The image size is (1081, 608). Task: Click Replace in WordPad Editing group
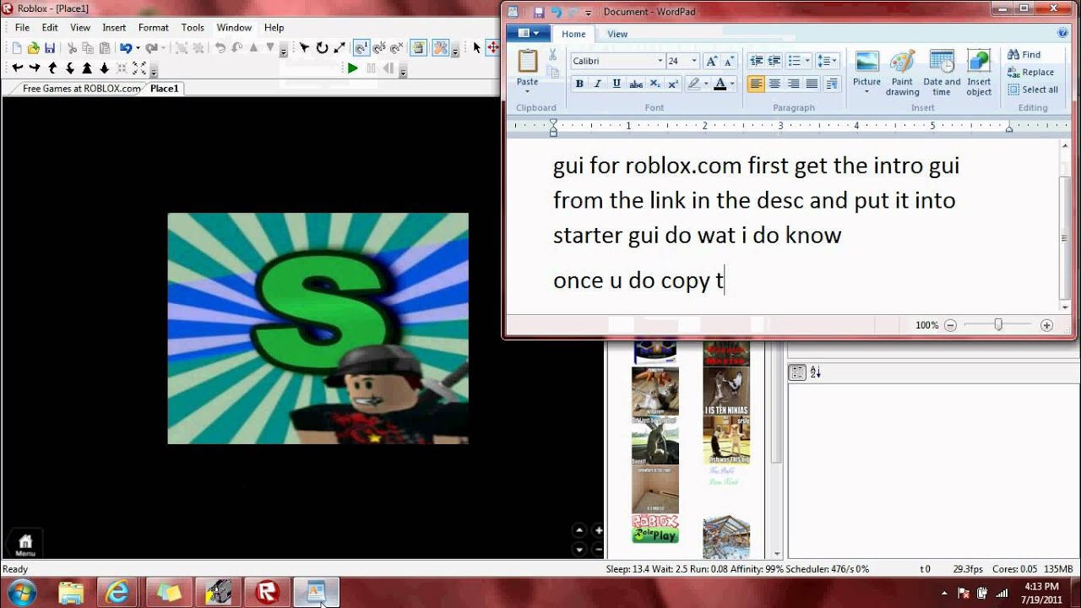point(1030,72)
